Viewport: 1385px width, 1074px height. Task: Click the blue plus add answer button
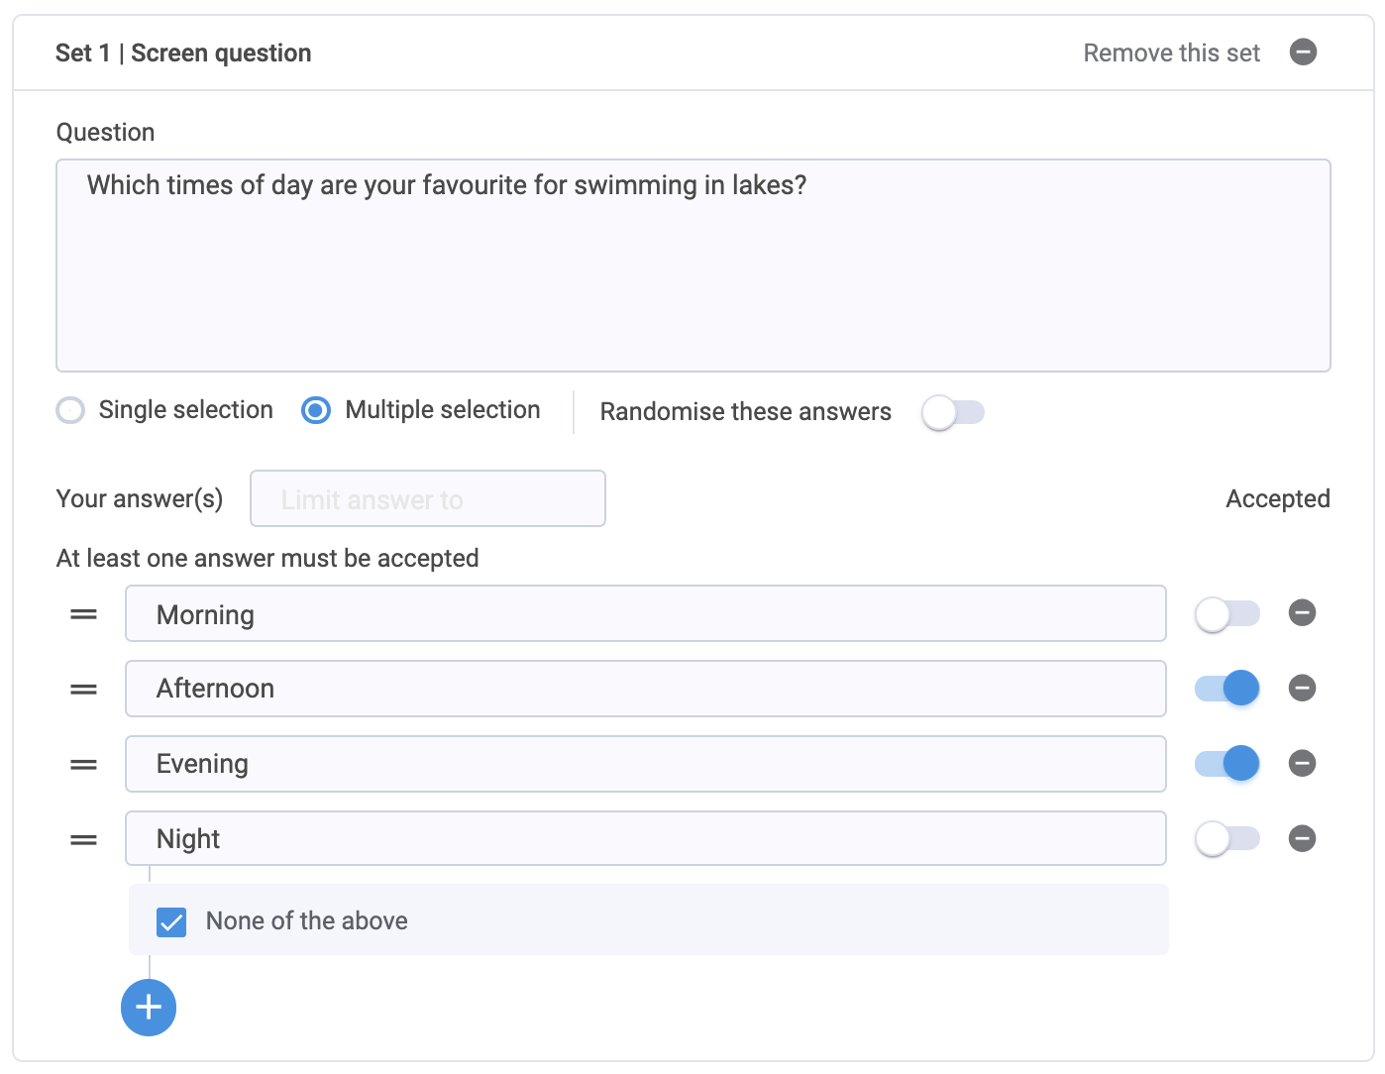pos(149,1008)
